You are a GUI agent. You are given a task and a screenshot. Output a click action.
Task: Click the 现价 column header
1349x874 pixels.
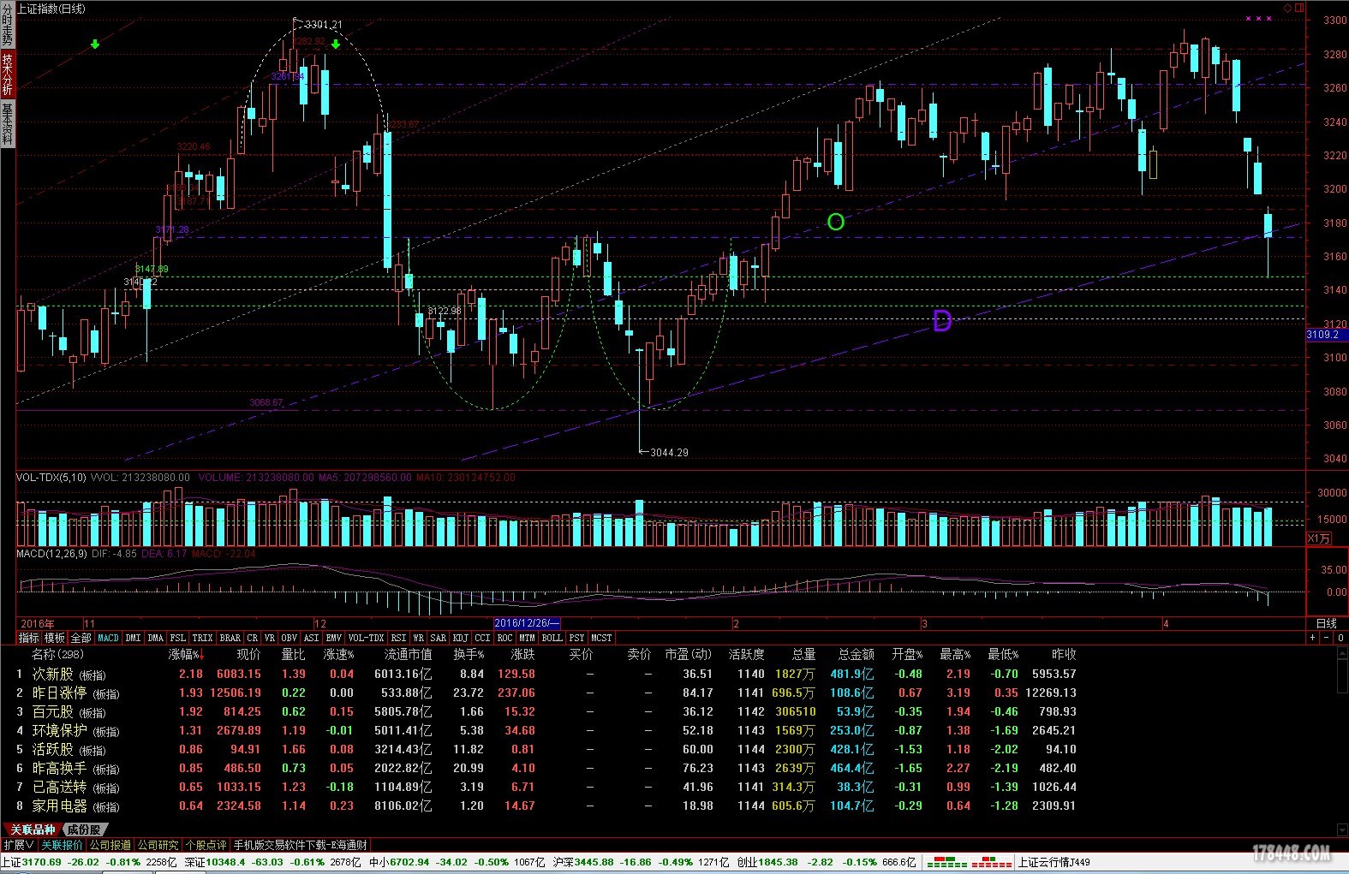[248, 654]
